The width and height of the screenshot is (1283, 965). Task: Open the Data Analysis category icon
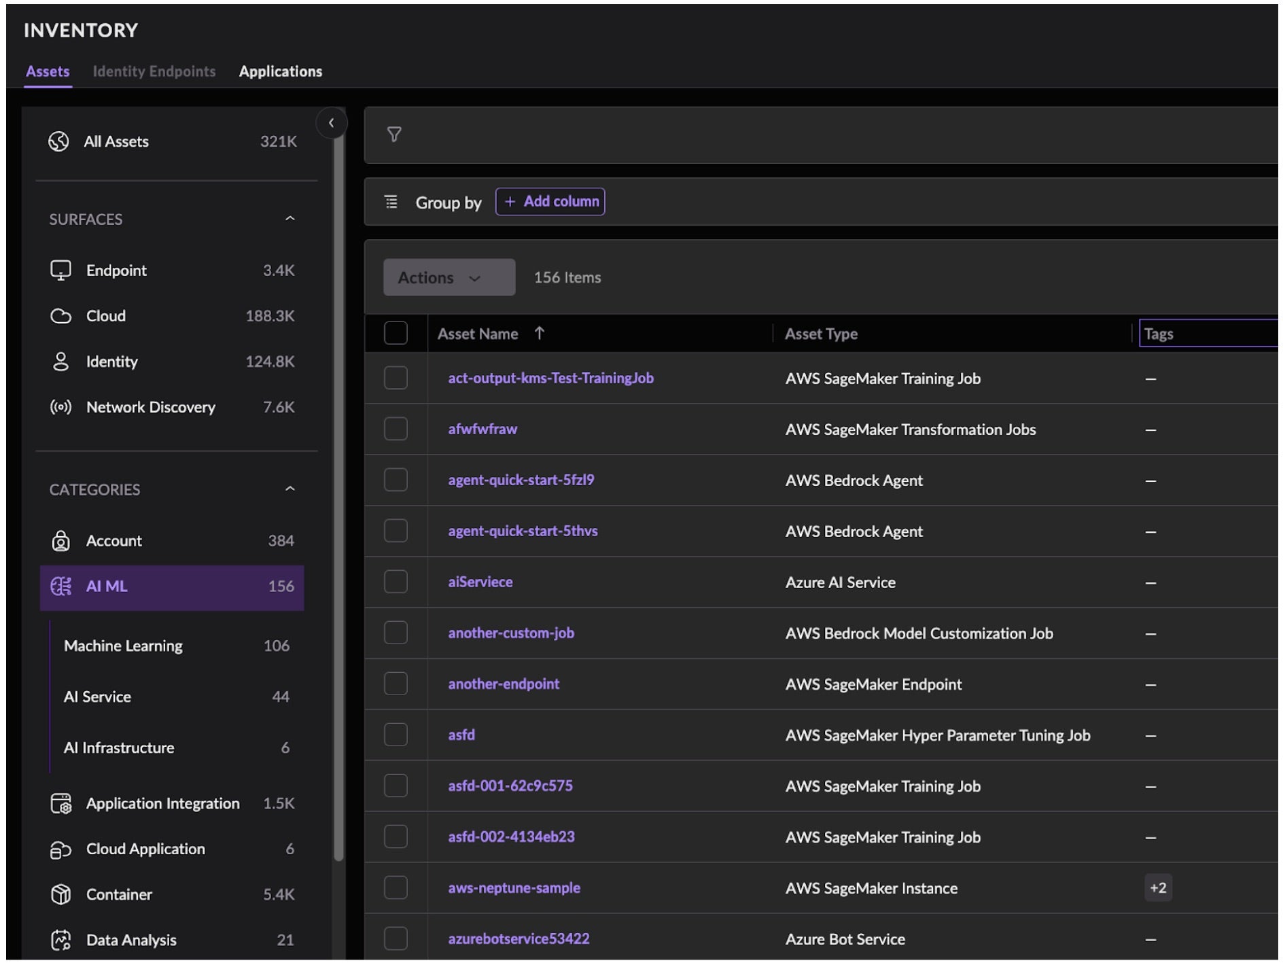(60, 940)
